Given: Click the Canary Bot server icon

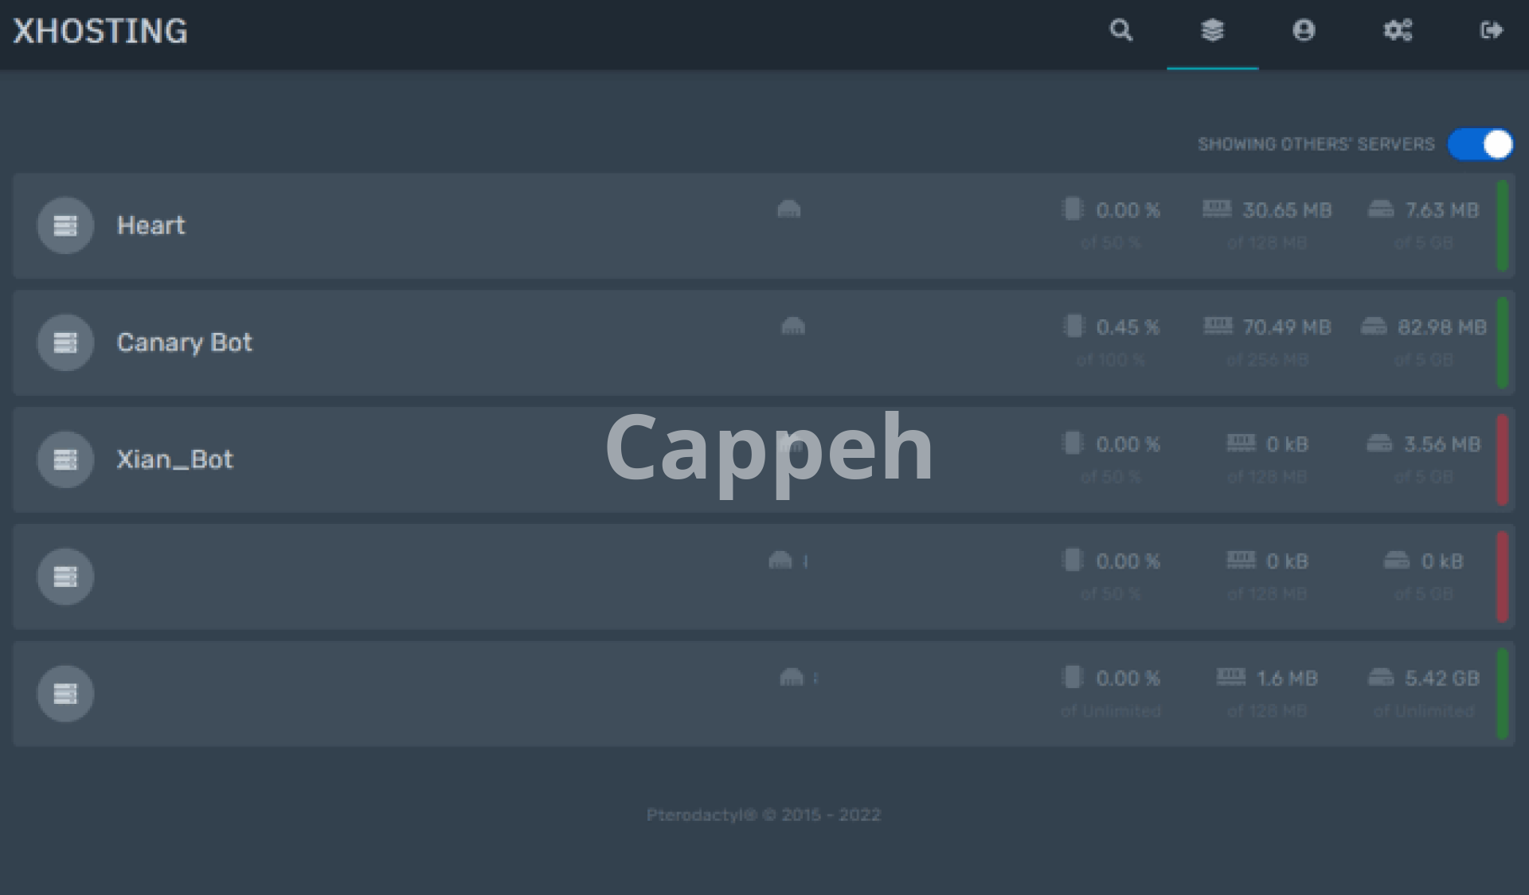Looking at the screenshot, I should (65, 342).
